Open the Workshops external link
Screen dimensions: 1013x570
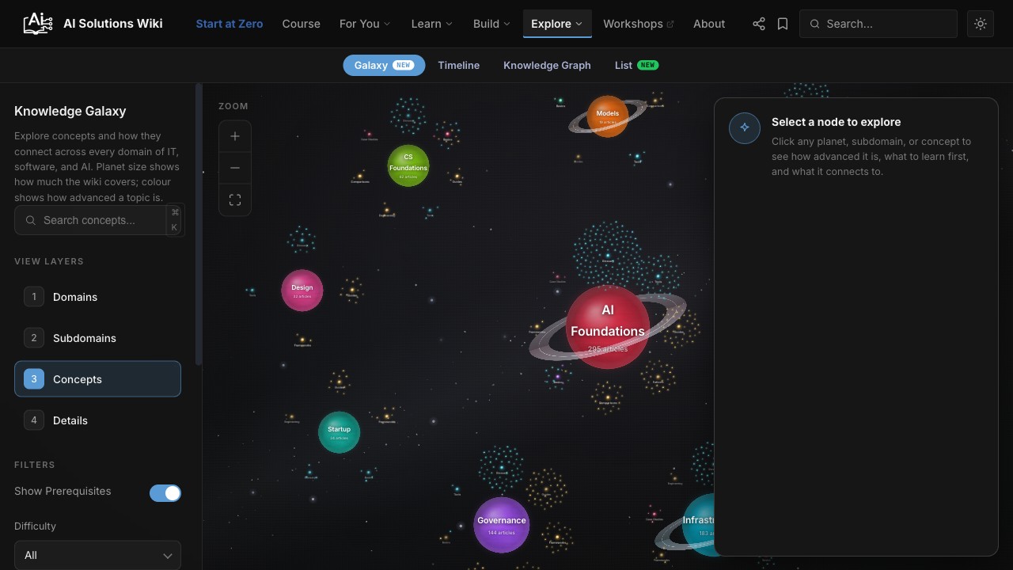click(x=639, y=24)
